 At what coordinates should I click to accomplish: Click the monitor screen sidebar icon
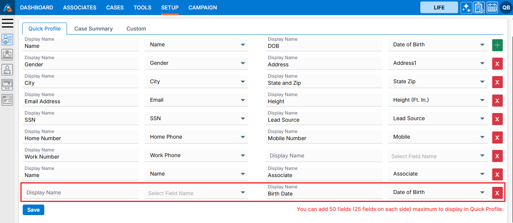click(x=8, y=85)
